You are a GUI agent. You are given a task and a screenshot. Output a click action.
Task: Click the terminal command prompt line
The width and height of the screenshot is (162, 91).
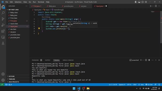point(51,82)
